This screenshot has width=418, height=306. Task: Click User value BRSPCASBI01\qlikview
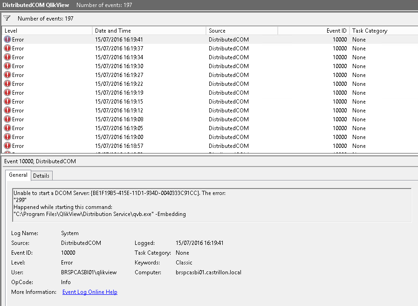(x=89, y=272)
